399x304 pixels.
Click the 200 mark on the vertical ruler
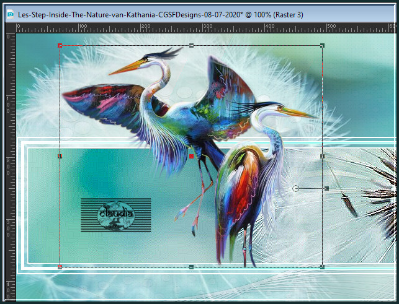coord(8,167)
